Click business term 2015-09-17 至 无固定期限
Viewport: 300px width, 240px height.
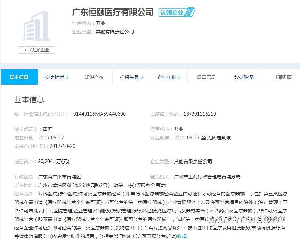(x=202, y=138)
